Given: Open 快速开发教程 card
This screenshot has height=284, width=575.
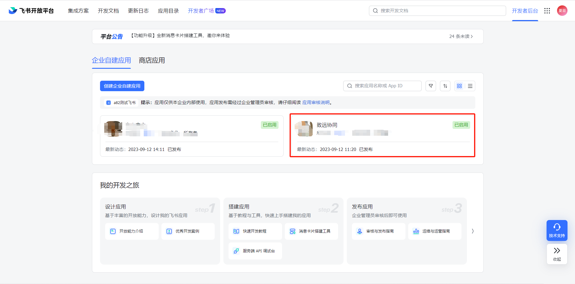Looking at the screenshot, I should [x=255, y=231].
